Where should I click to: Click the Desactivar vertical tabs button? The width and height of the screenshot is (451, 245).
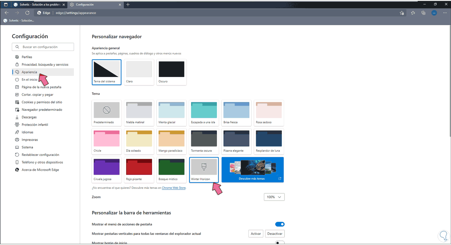coord(275,234)
